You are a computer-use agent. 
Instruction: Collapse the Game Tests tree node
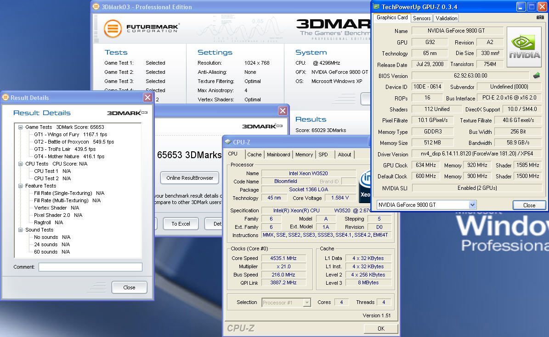pos(21,127)
